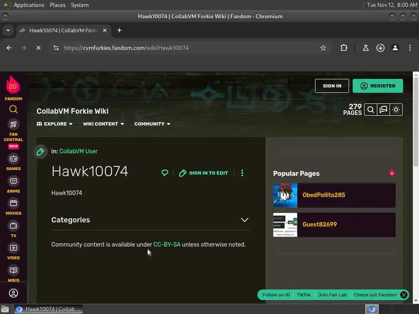Image resolution: width=419 pixels, height=314 pixels.
Task: Click the pencil edit icon beside category line
Action: (x=41, y=152)
